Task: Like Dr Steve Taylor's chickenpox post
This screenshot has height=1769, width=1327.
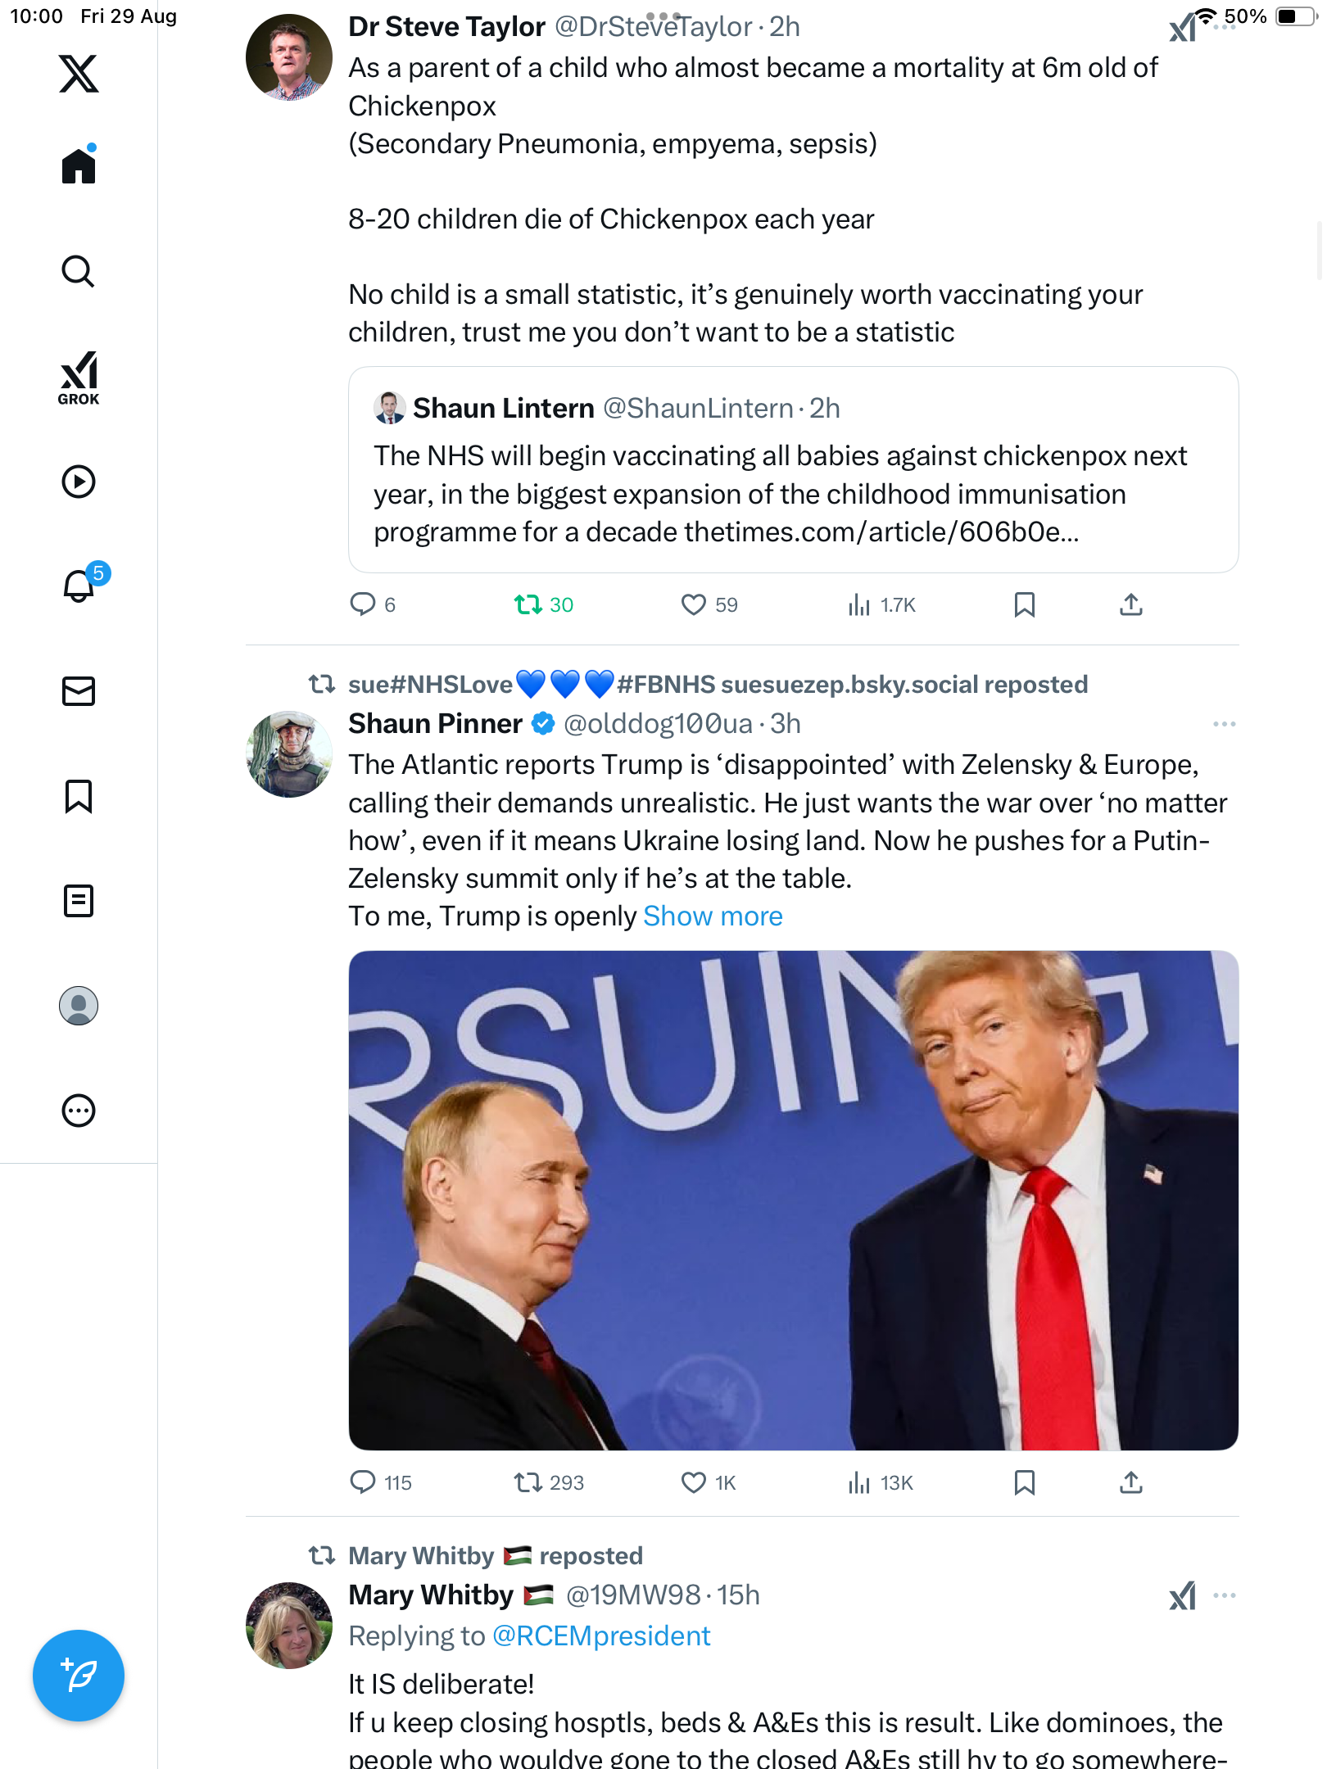Action: coord(694,604)
